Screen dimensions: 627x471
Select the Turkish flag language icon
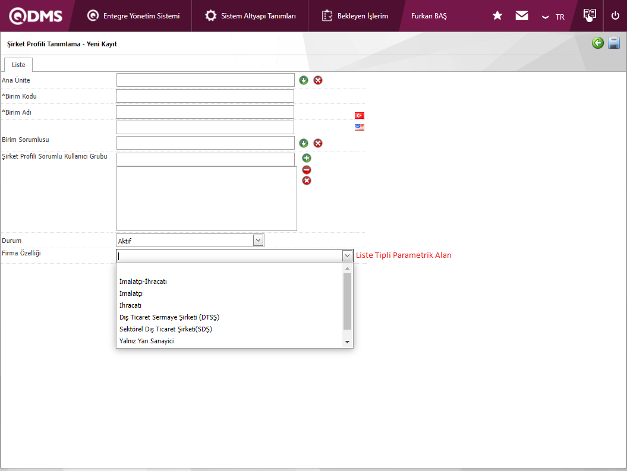tap(360, 115)
